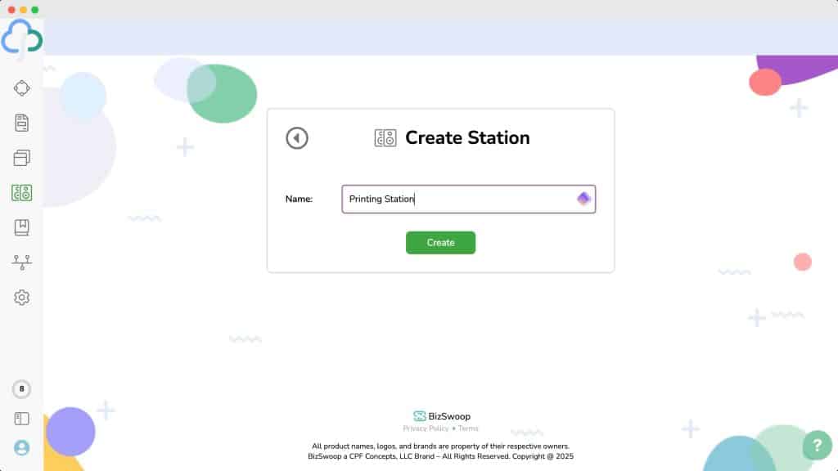Open the settings gear icon
The width and height of the screenshot is (838, 471).
pyautogui.click(x=22, y=298)
